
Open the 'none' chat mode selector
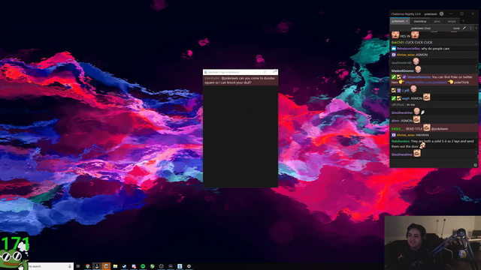click(456, 28)
